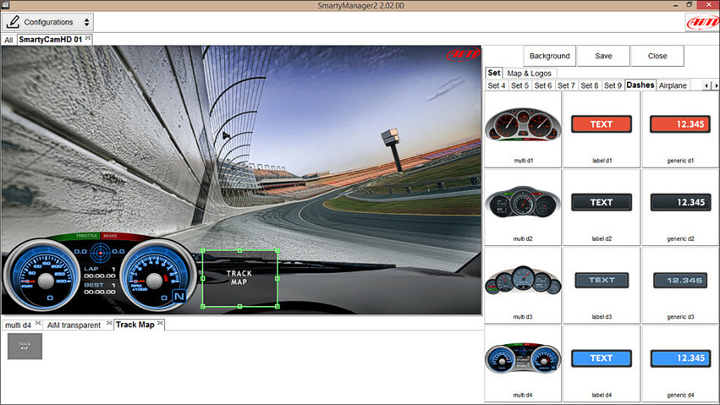Close the AiM transparent tab
Viewport: 720px width, 405px height.
pyautogui.click(x=107, y=324)
